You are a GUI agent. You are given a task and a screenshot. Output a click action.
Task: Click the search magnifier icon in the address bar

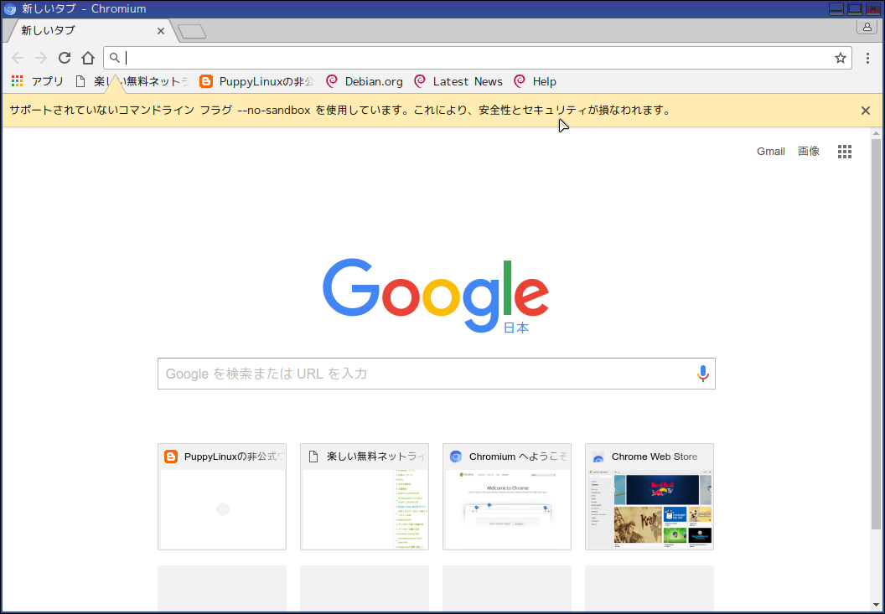coord(114,58)
